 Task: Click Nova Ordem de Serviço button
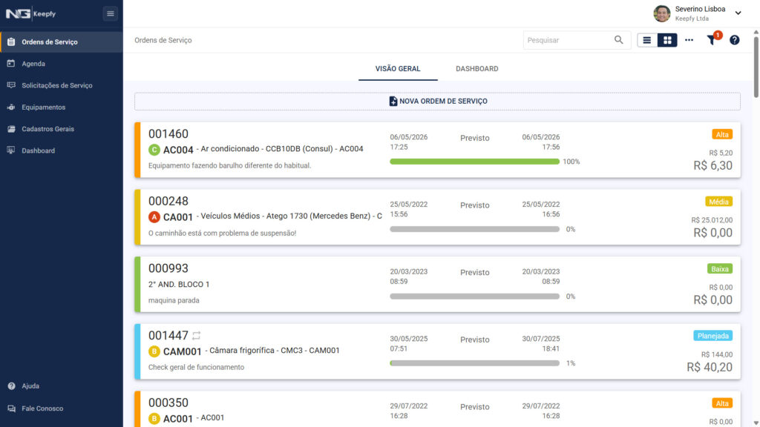point(437,101)
